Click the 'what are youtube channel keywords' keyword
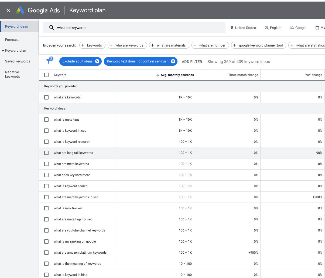 [x=80, y=230]
